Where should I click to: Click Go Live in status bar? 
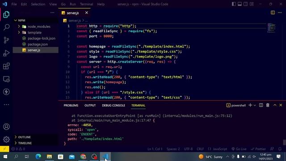239,149
